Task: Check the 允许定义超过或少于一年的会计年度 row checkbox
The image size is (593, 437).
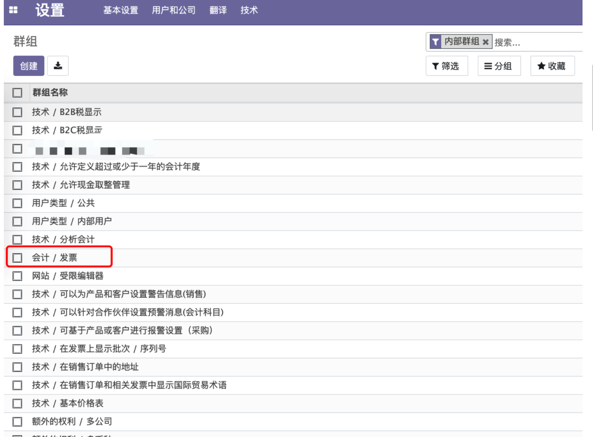Action: coord(18,167)
